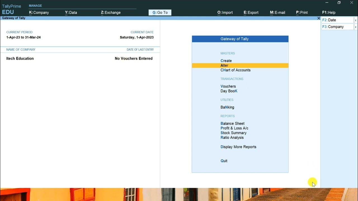
Task: Expand the arrow beside F2: Date
Action: [x=356, y=20]
